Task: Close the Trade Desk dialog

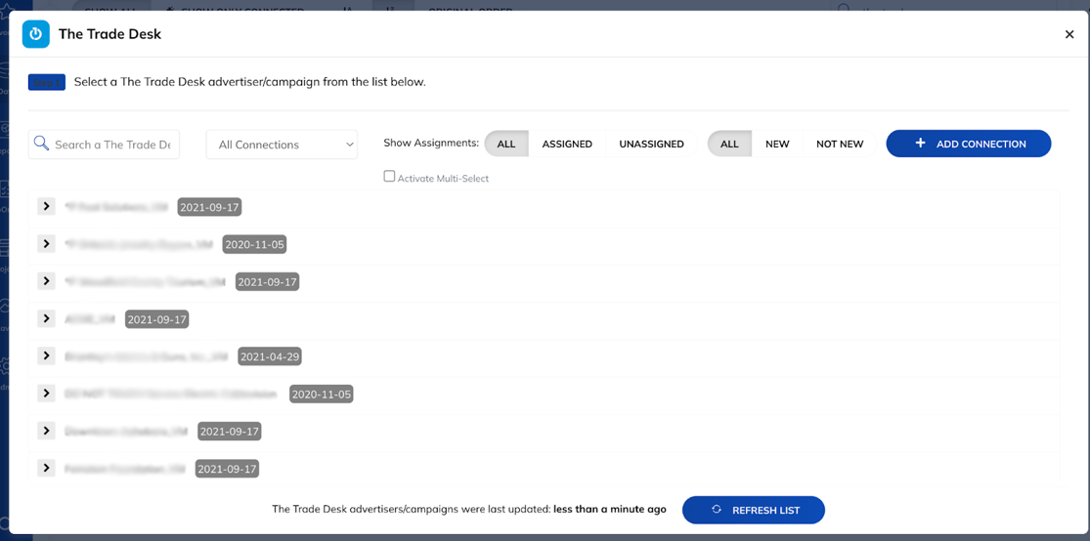Action: [1069, 34]
